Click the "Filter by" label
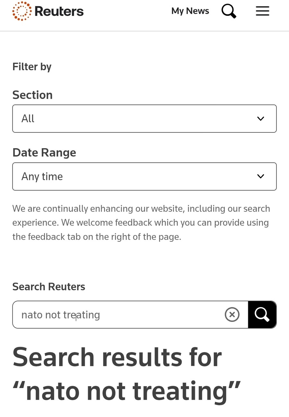The width and height of the screenshot is (289, 417). tap(32, 67)
